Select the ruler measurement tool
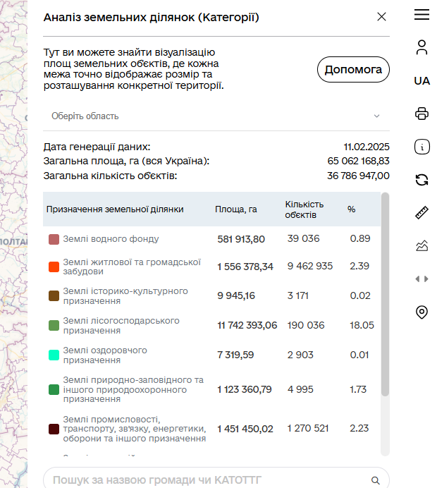437x488 pixels. click(421, 212)
